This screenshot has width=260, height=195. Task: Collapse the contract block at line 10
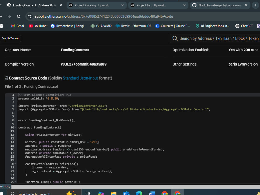[16, 127]
